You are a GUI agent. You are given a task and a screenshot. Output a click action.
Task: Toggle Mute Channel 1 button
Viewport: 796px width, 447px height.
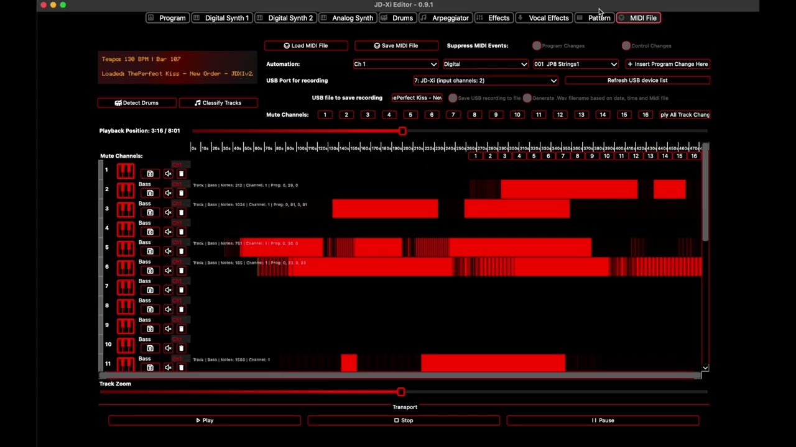325,115
